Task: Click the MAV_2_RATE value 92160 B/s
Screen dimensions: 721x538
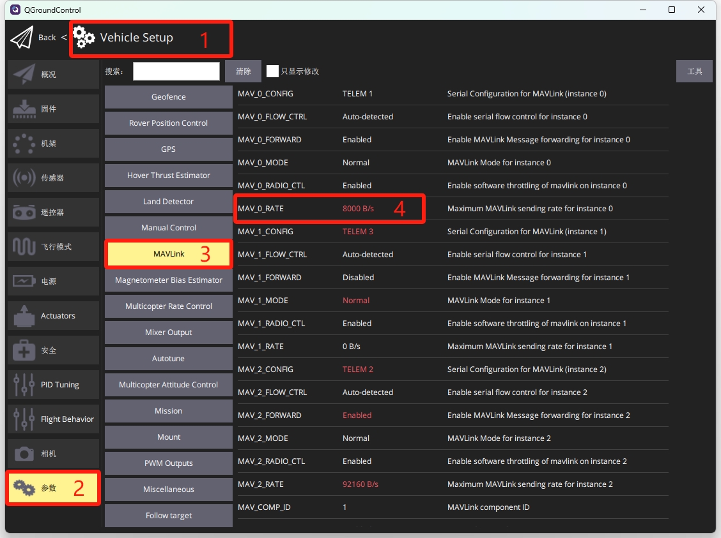Action: [360, 484]
